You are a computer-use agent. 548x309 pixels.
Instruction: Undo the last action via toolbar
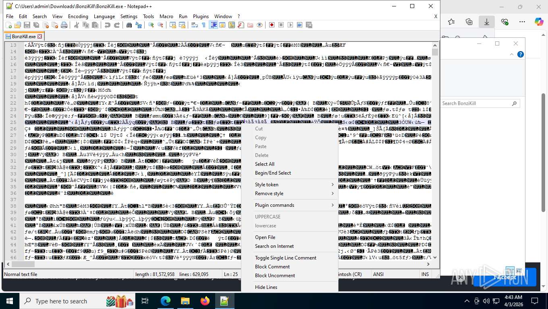pyautogui.click(x=108, y=25)
